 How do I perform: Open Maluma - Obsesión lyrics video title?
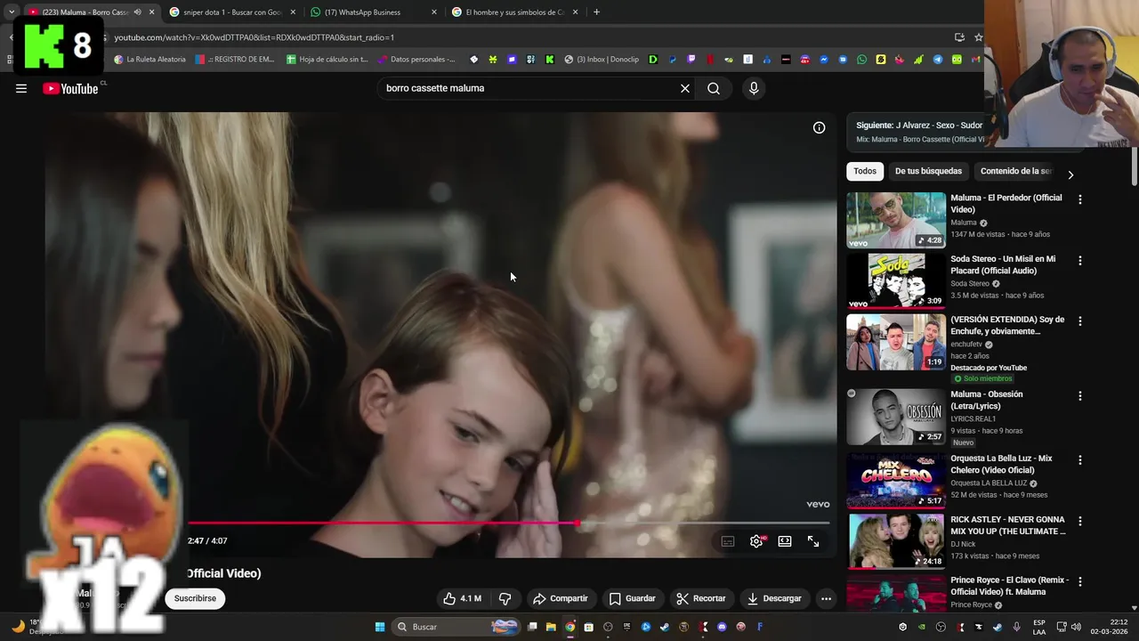point(986,400)
